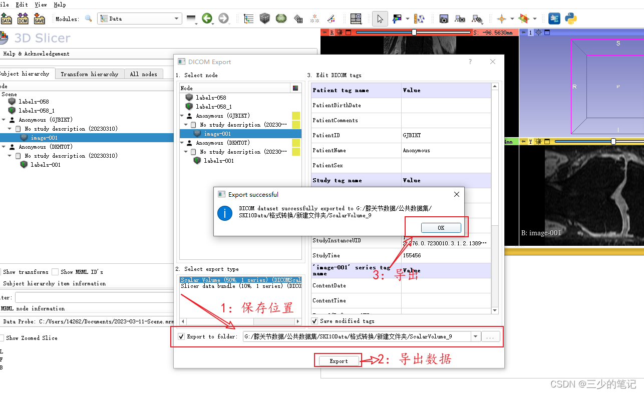The width and height of the screenshot is (644, 394).
Task: Collapse Anonymous (DKHTOT) in subject hierarchy
Action: (4, 147)
